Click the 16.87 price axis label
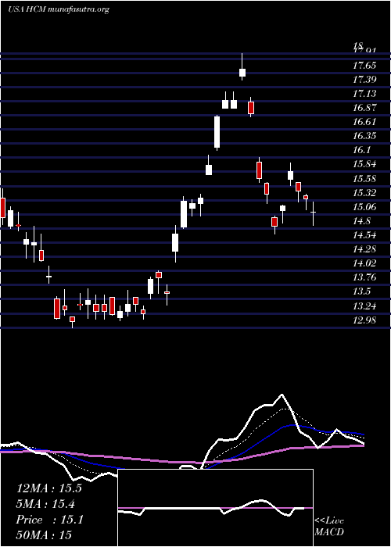This screenshot has width=391, height=547. tap(364, 108)
